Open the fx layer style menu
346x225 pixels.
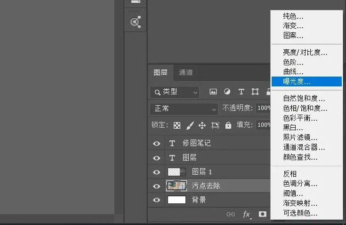(247, 214)
